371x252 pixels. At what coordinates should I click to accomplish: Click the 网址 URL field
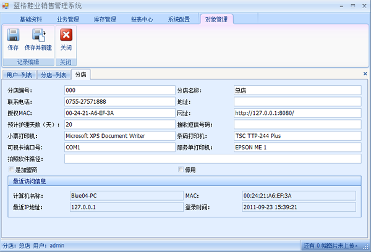[297, 114]
